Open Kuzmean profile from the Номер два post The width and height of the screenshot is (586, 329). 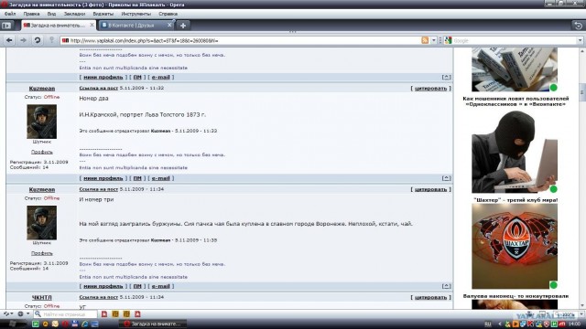pyautogui.click(x=42, y=89)
